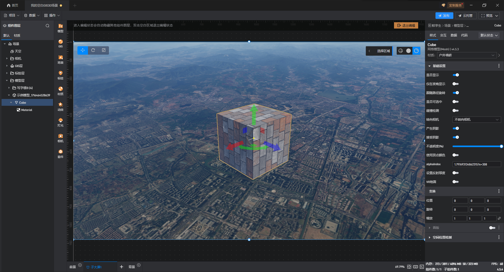This screenshot has width=504, height=272.
Task: Open the 默认状态 state dropdown
Action: pos(489,35)
